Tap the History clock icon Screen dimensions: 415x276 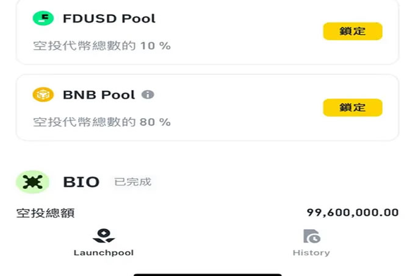click(x=311, y=236)
